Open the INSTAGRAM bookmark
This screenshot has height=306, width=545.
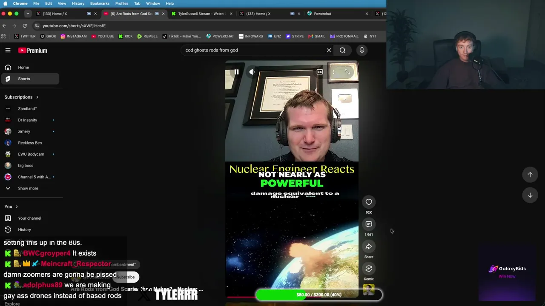pyautogui.click(x=74, y=36)
